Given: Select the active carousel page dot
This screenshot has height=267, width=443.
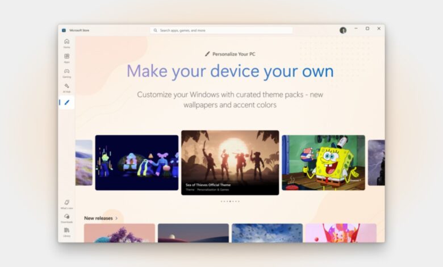Looking at the screenshot, I should (x=230, y=202).
